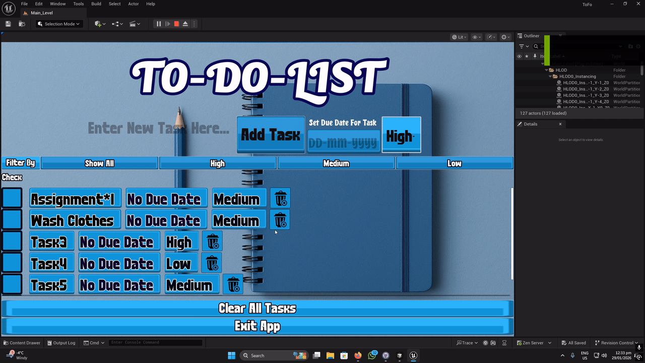Viewport: 645px width, 363px height.
Task: Save the current level with the Save icon
Action: [x=8, y=24]
